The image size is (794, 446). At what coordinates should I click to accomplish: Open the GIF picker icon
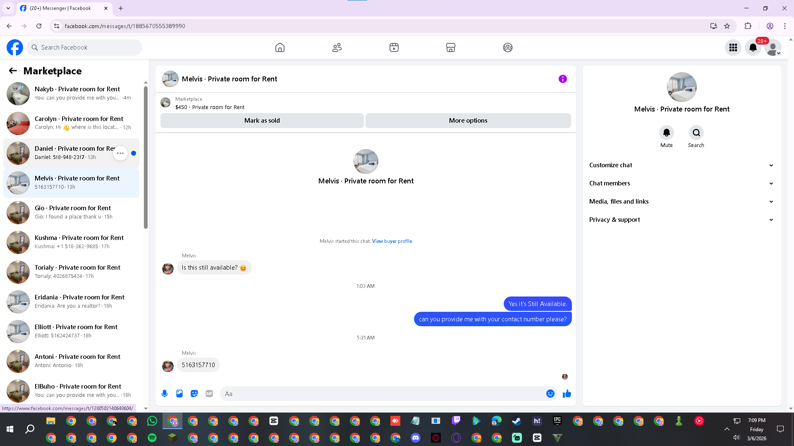[x=209, y=394]
